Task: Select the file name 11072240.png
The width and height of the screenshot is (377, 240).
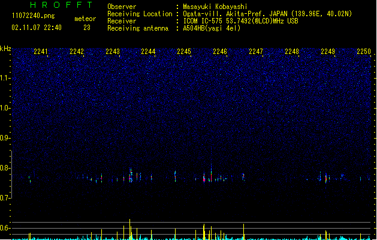Action: click(34, 16)
